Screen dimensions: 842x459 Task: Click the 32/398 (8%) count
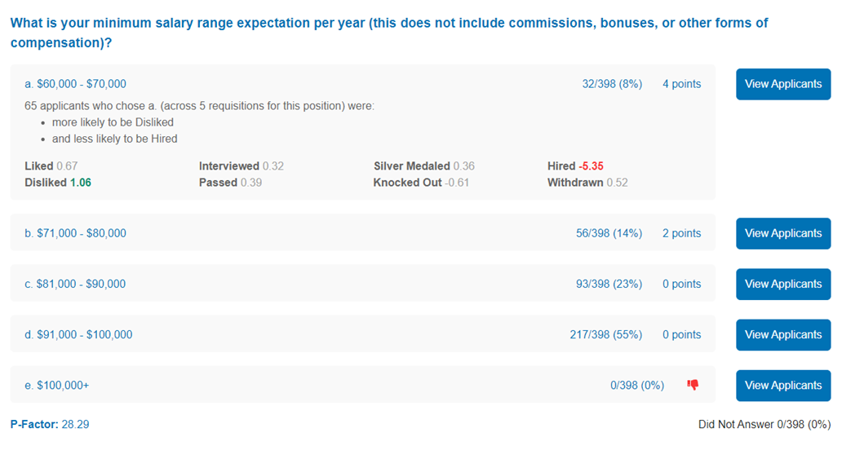pyautogui.click(x=612, y=84)
